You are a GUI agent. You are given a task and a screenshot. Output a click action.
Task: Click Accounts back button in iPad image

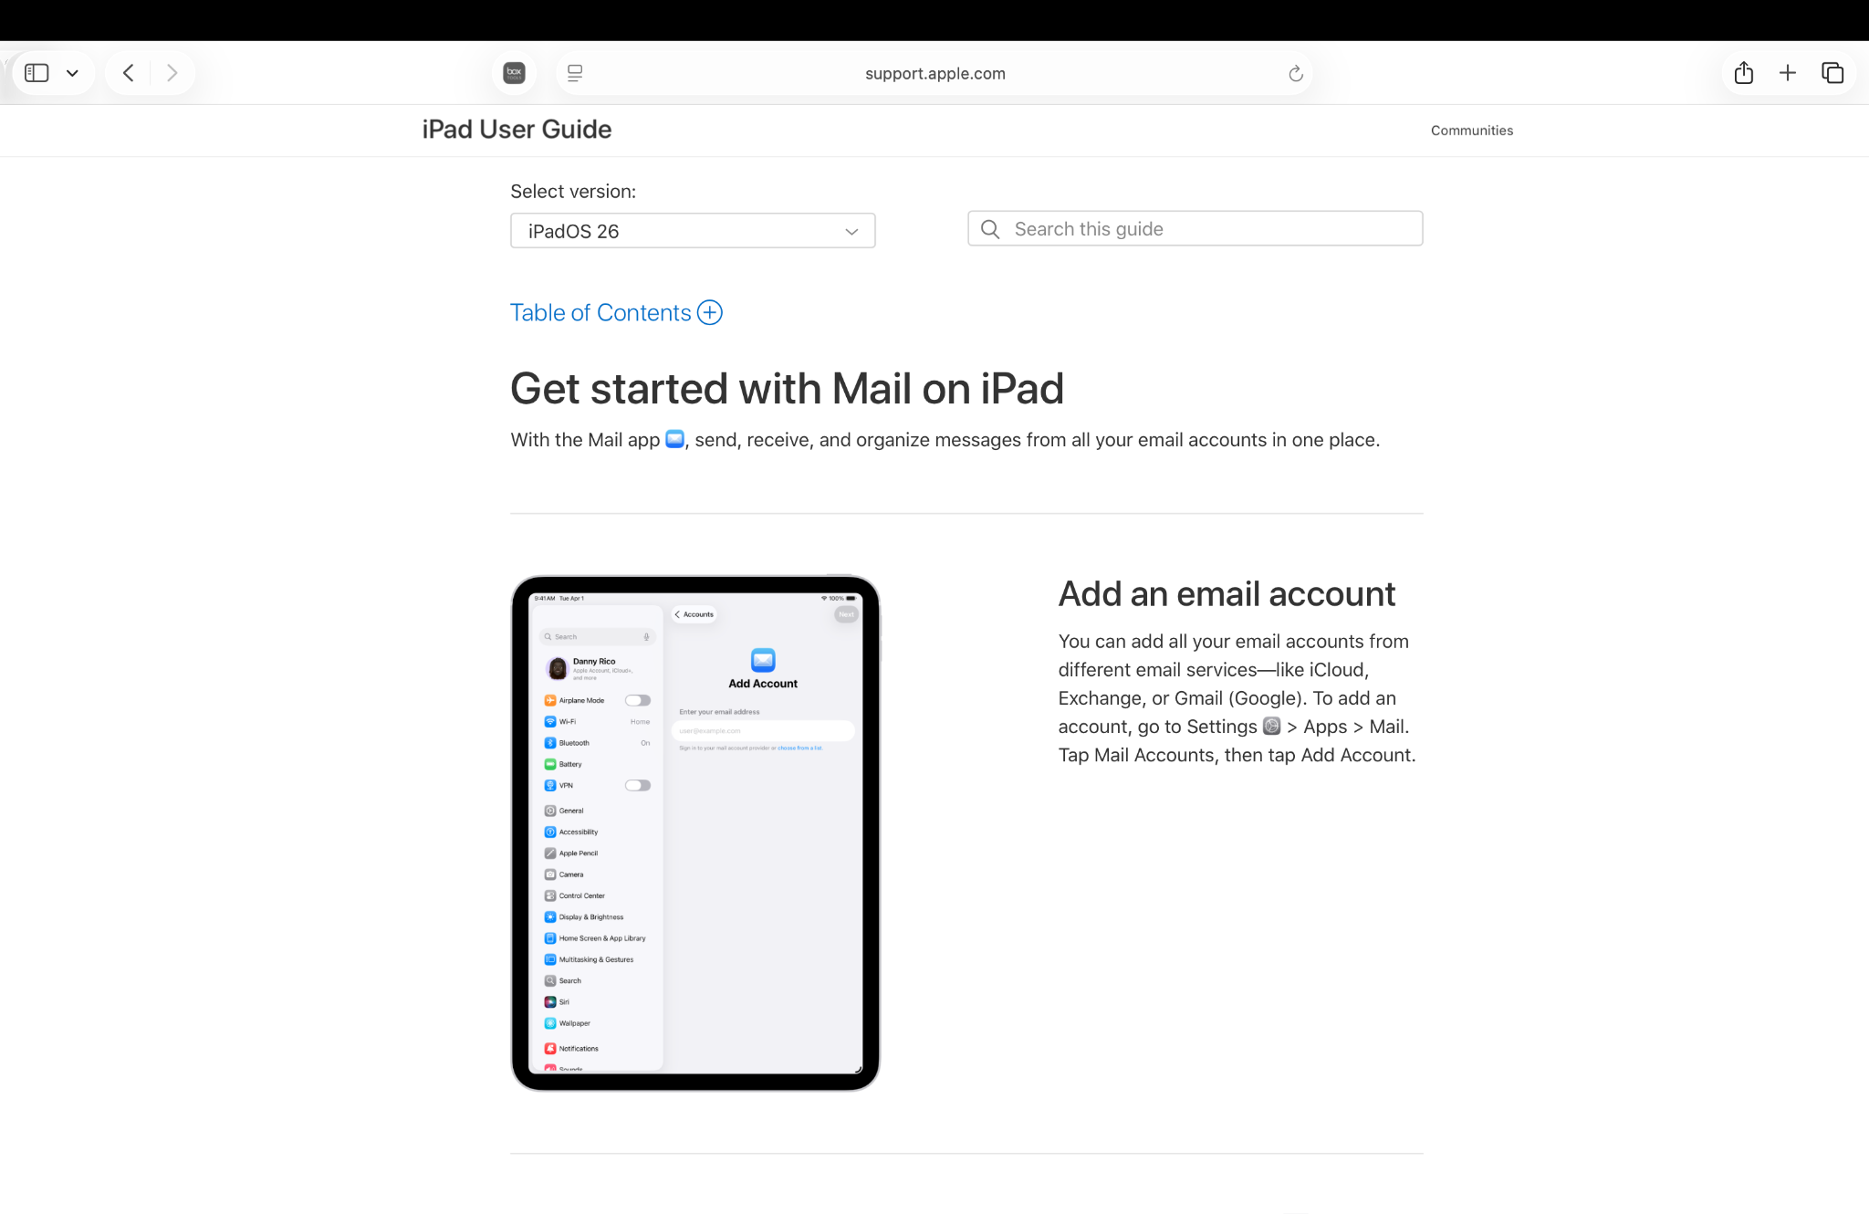click(694, 614)
